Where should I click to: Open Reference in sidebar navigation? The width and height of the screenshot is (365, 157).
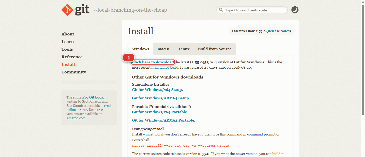coord(72,57)
